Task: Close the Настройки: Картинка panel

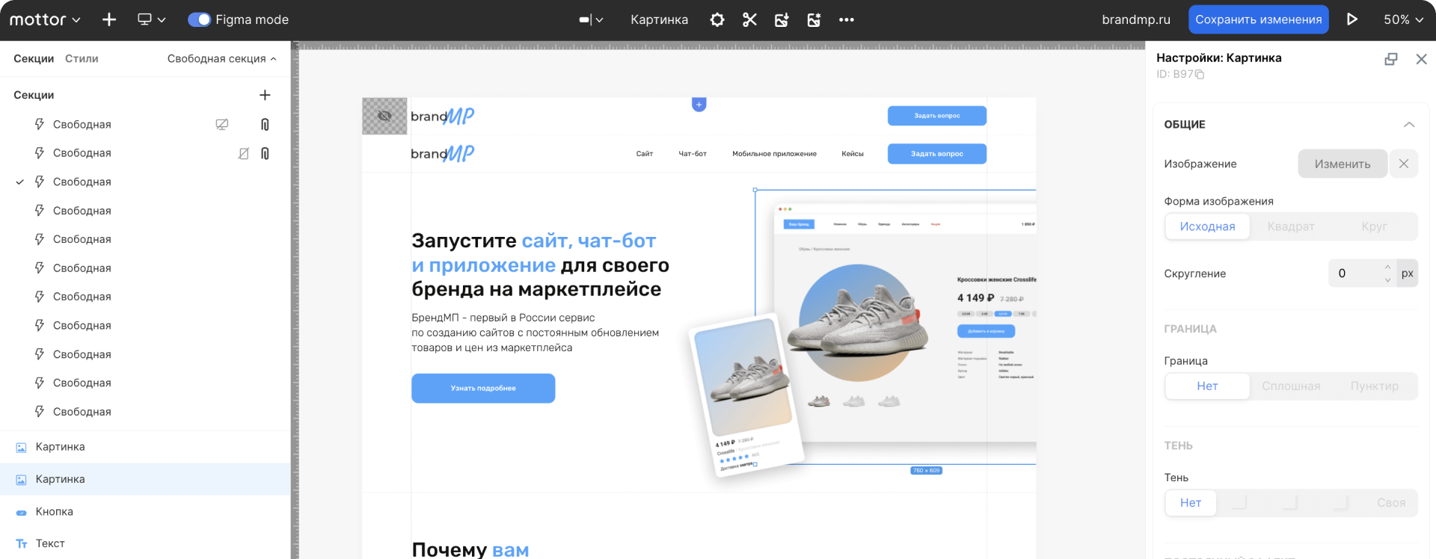Action: [x=1422, y=59]
